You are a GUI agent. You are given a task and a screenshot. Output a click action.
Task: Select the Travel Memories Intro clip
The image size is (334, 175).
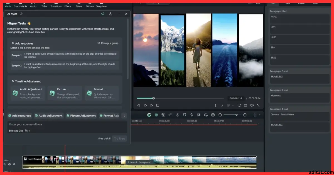[139, 162]
